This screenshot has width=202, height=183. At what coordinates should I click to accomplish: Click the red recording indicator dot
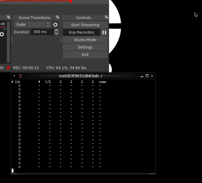click(x=8, y=68)
